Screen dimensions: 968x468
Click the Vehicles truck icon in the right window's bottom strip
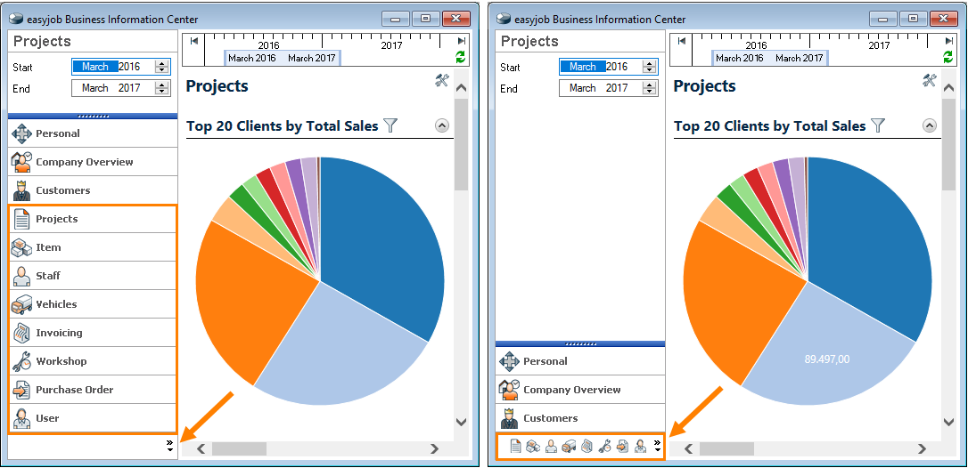[x=569, y=447]
